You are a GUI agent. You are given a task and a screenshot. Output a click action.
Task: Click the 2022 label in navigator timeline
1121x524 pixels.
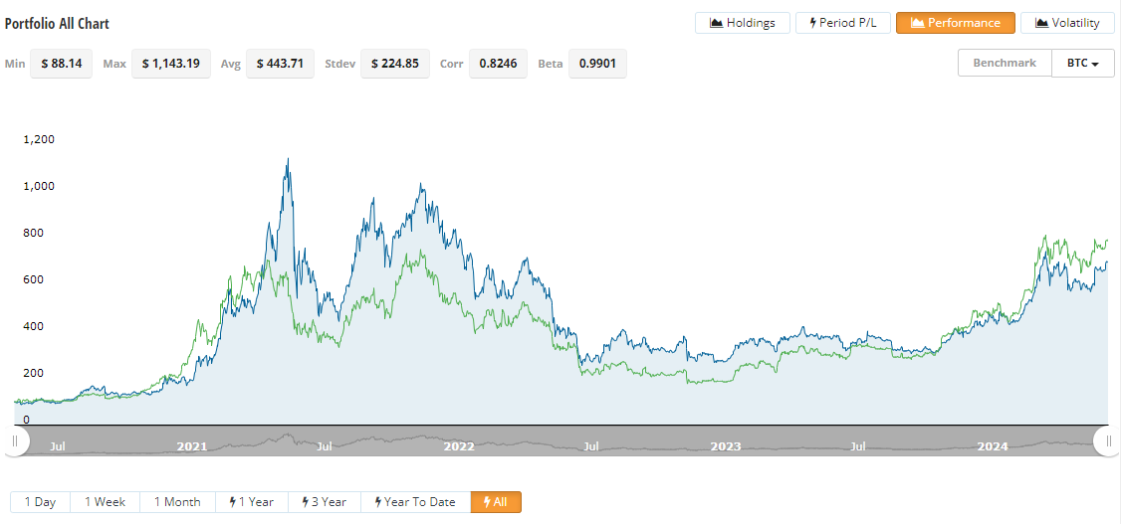(459, 446)
